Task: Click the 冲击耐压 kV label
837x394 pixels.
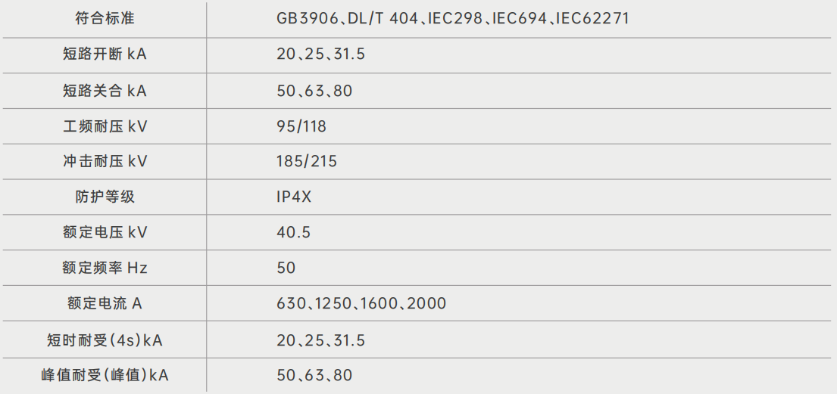Action: click(105, 162)
